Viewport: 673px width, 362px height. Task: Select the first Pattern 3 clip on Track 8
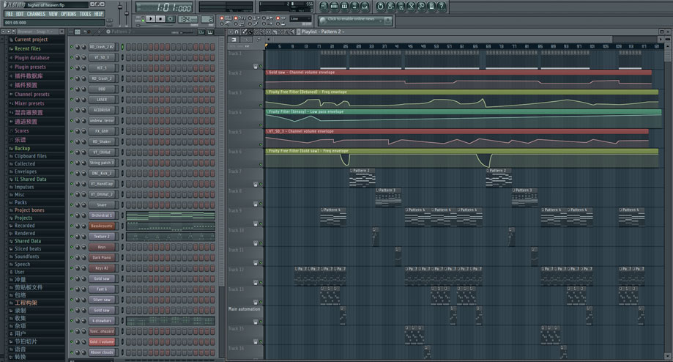(x=388, y=198)
